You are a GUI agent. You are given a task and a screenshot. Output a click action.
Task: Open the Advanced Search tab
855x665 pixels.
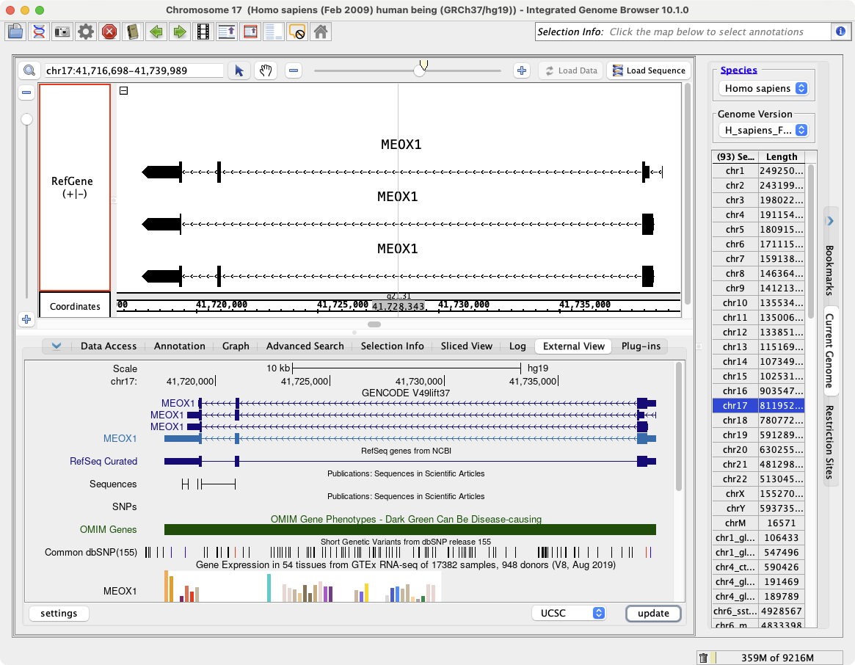click(x=305, y=346)
